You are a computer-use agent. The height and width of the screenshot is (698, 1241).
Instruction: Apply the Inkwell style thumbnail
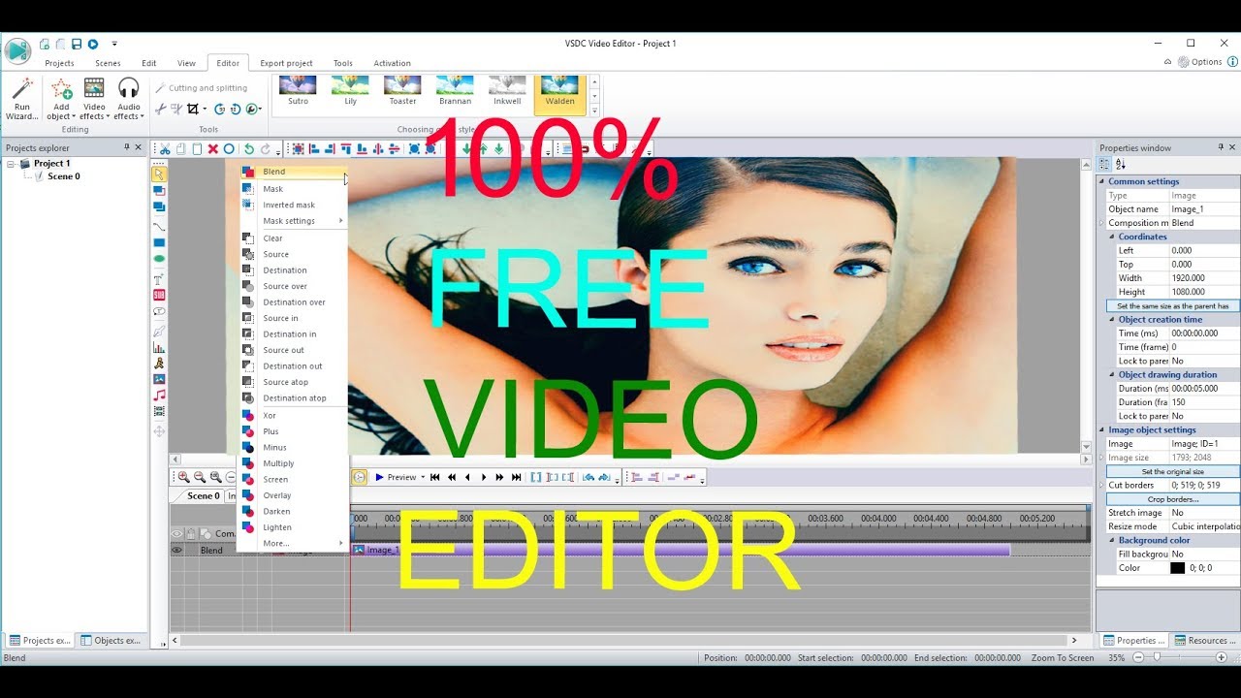507,91
